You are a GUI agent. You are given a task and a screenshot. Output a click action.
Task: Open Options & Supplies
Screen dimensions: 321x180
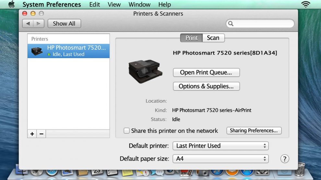click(206, 86)
